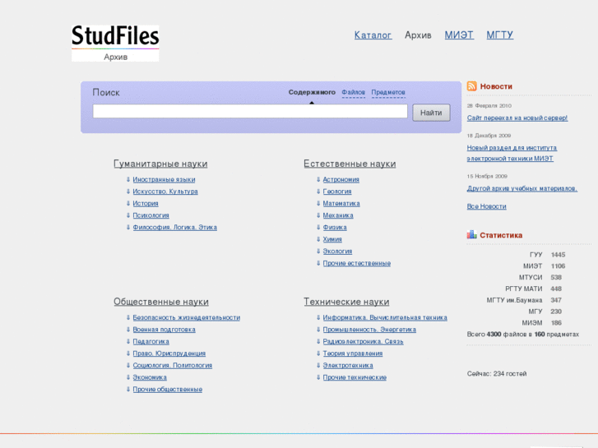Click the МГТУ им.Баумана 347 row
The height and width of the screenshot is (448, 598).
(524, 300)
